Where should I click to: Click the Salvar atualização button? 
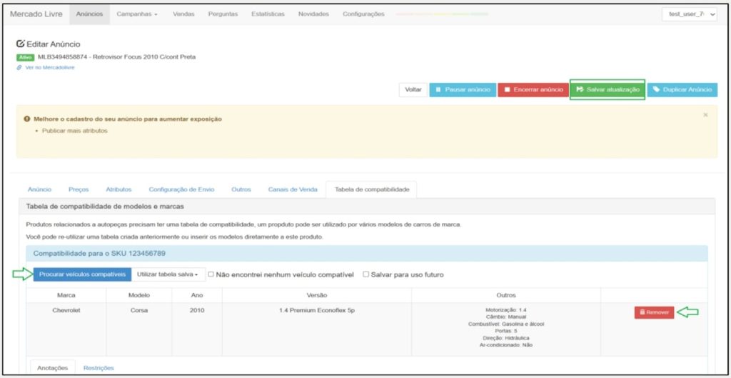coord(608,89)
